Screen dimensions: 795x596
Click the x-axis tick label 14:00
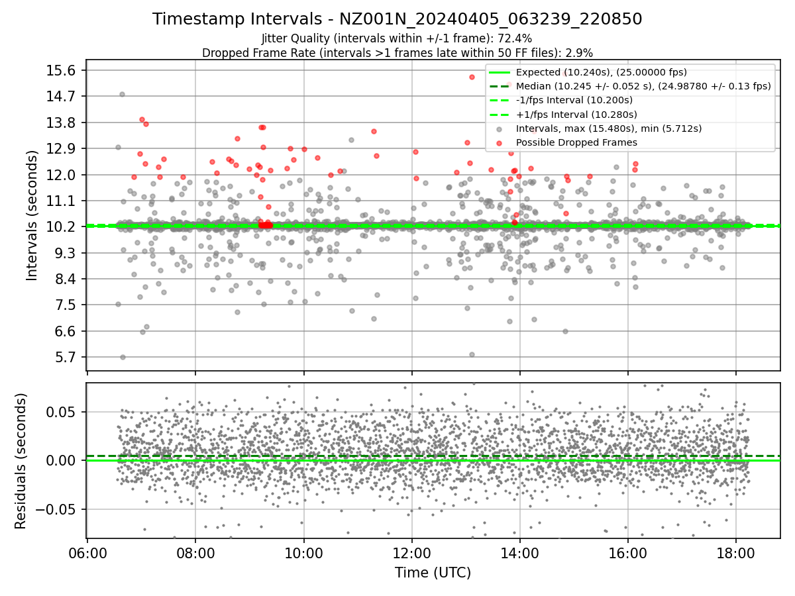click(520, 554)
